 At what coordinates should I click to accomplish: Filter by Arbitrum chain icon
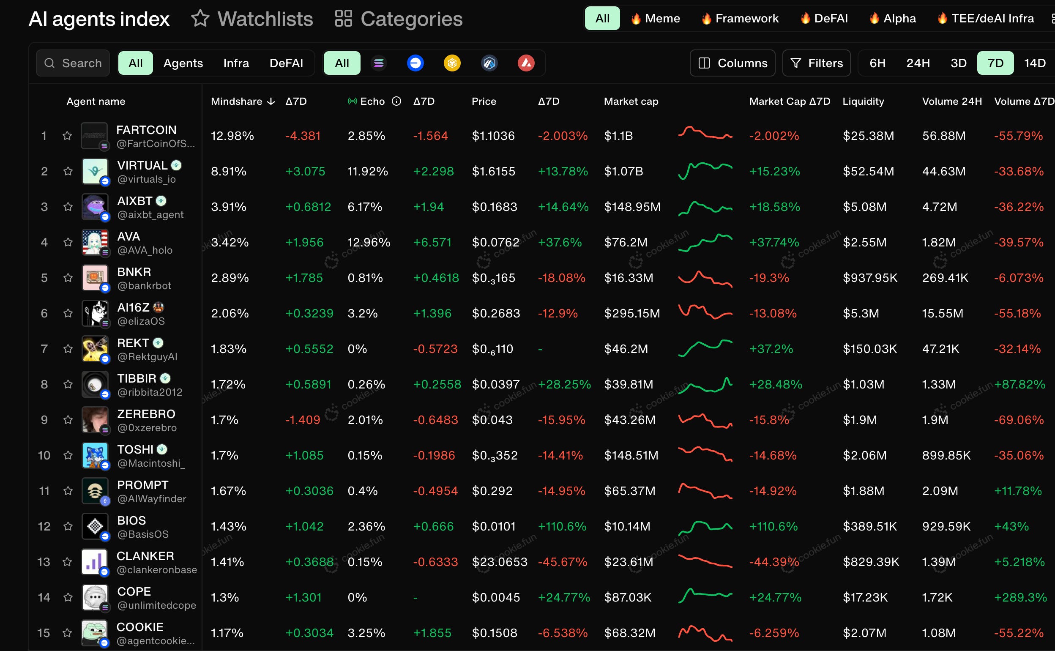[489, 63]
